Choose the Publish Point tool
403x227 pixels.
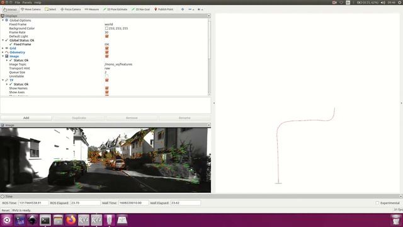point(164,9)
